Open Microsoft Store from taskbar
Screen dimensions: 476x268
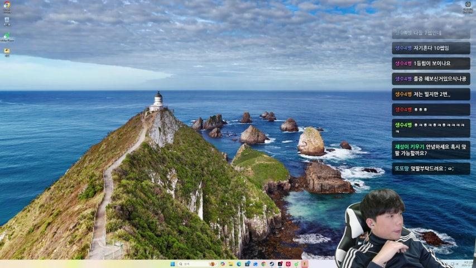point(247,264)
